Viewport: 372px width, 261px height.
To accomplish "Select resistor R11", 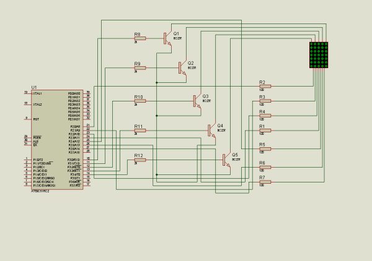I will click(140, 130).
